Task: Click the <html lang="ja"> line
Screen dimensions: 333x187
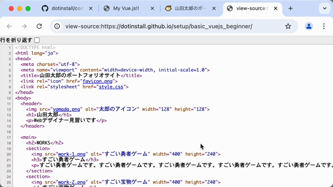Action: click(x=36, y=53)
